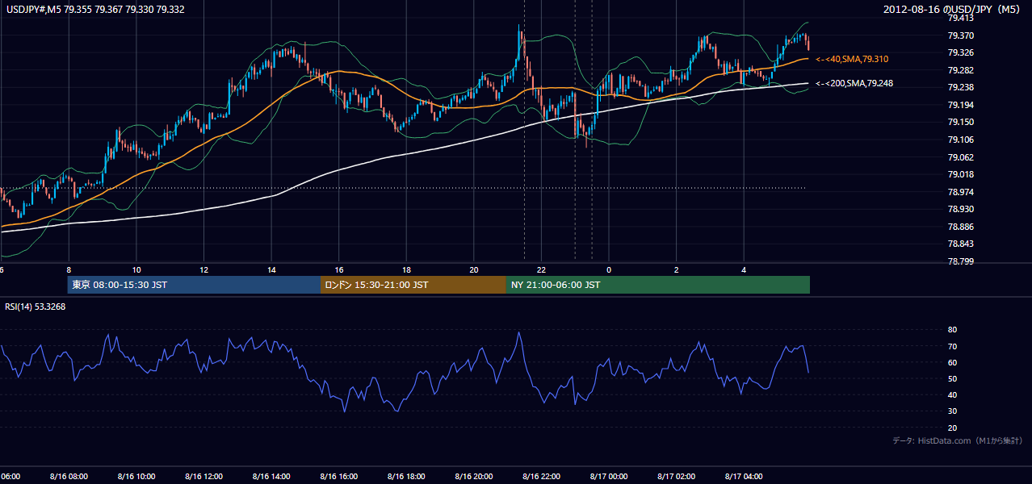The height and width of the screenshot is (484, 1032).
Task: Click hour label 10 under price chart
Action: [136, 270]
